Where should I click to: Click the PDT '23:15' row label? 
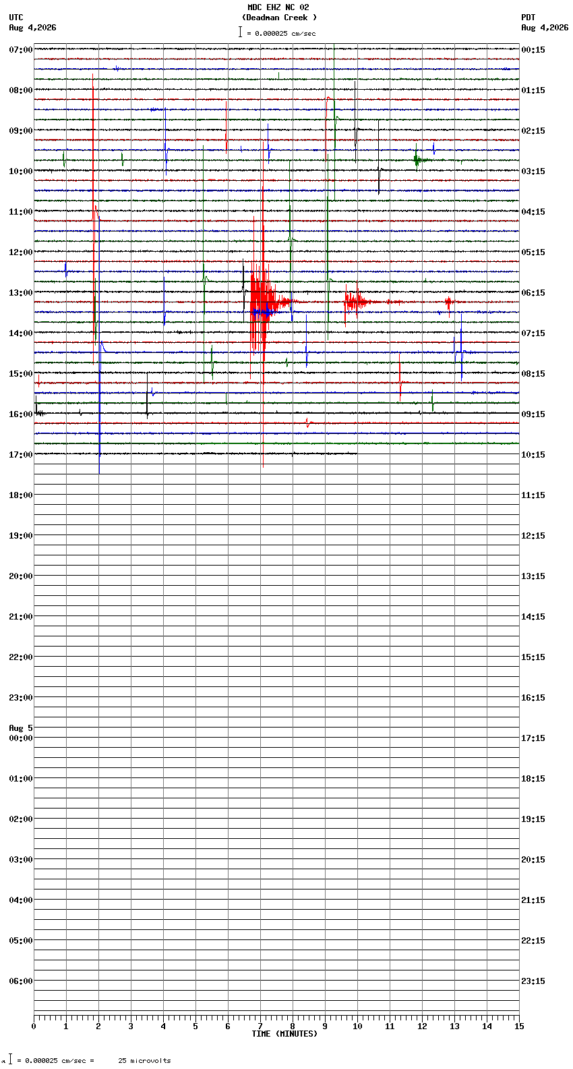pyautogui.click(x=533, y=981)
